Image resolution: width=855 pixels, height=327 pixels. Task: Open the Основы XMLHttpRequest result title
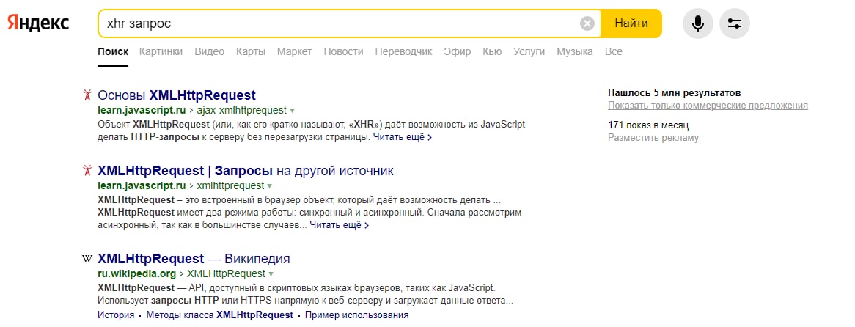177,95
